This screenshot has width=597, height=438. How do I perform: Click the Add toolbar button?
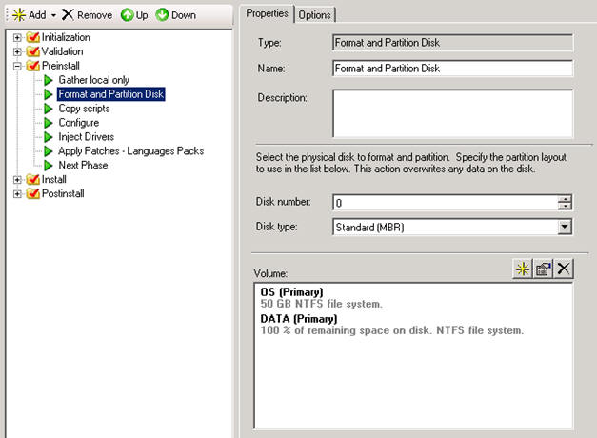click(x=29, y=15)
